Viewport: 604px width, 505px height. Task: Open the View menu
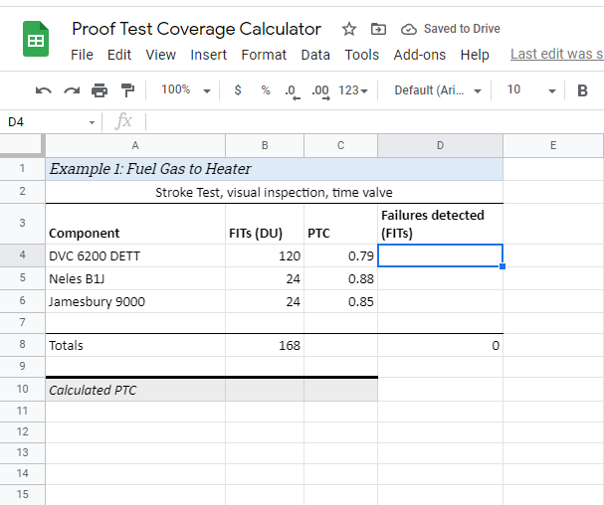(x=160, y=55)
